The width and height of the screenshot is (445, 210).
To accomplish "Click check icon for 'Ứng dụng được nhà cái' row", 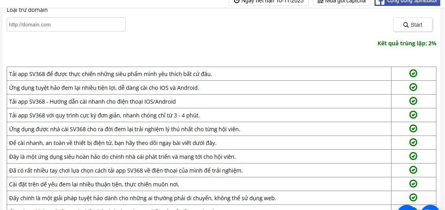I will pyautogui.click(x=413, y=128).
